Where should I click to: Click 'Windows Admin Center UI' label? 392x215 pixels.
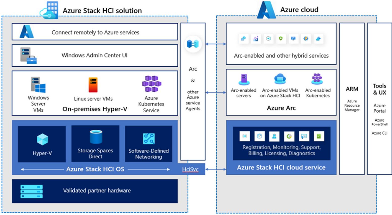point(95,55)
